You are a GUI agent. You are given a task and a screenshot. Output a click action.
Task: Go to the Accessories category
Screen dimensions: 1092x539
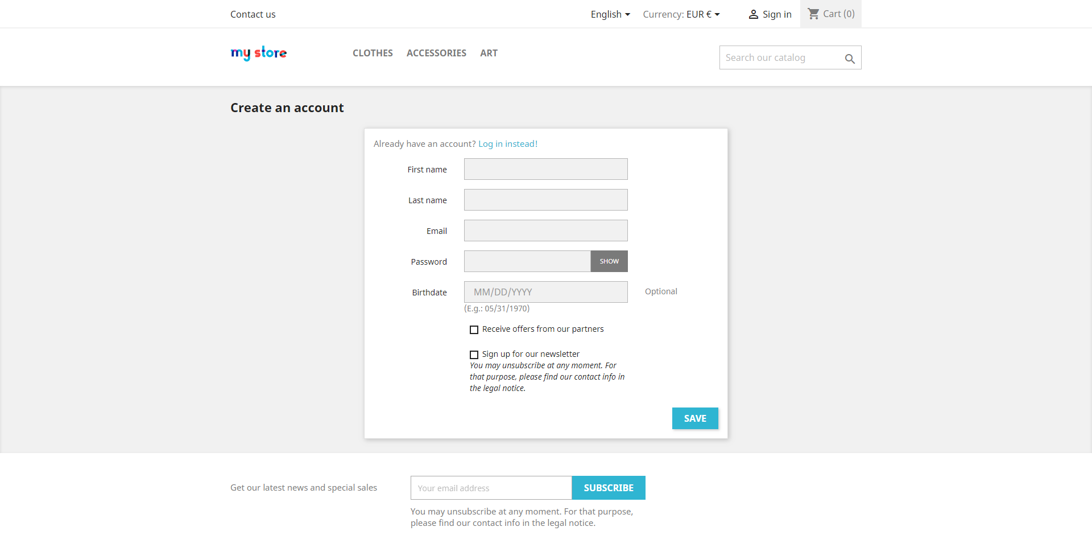(436, 53)
